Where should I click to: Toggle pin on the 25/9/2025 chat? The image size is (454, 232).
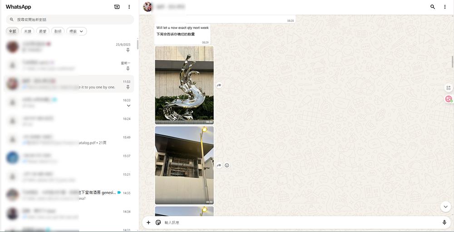128,50
